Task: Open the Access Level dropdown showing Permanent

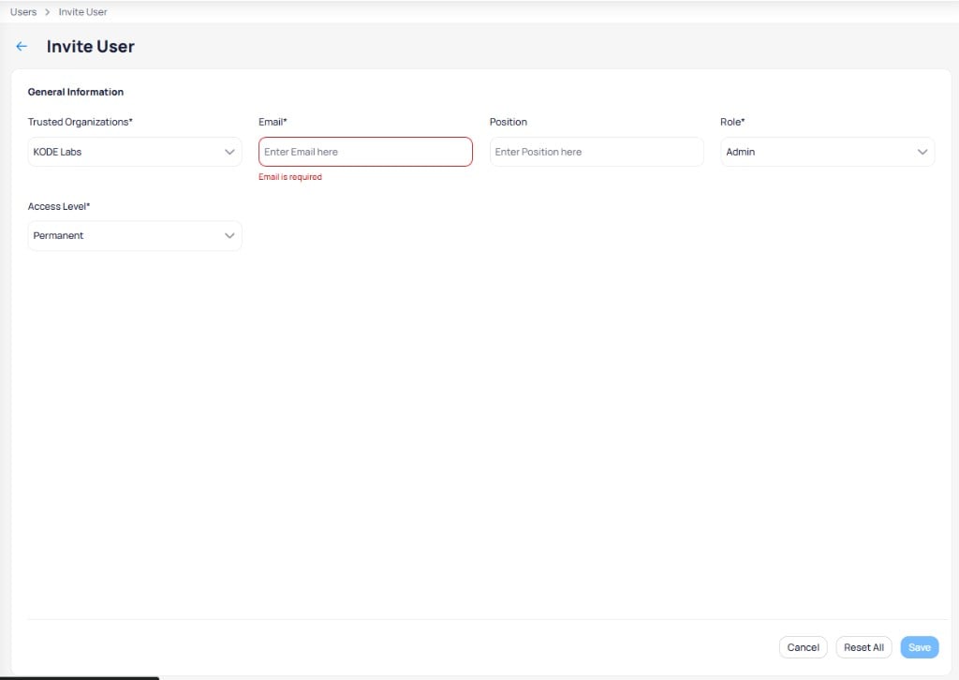Action: pyautogui.click(x=135, y=235)
